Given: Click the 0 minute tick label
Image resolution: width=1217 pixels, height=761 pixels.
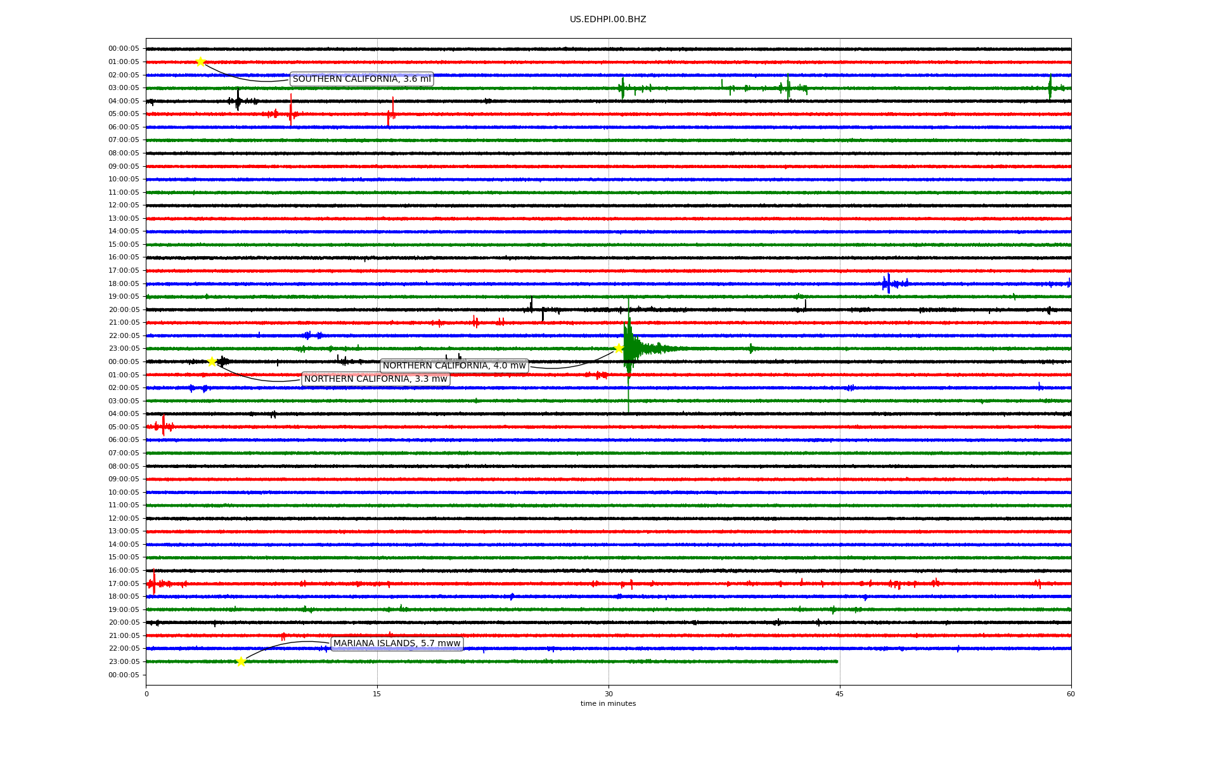Looking at the screenshot, I should click(146, 694).
